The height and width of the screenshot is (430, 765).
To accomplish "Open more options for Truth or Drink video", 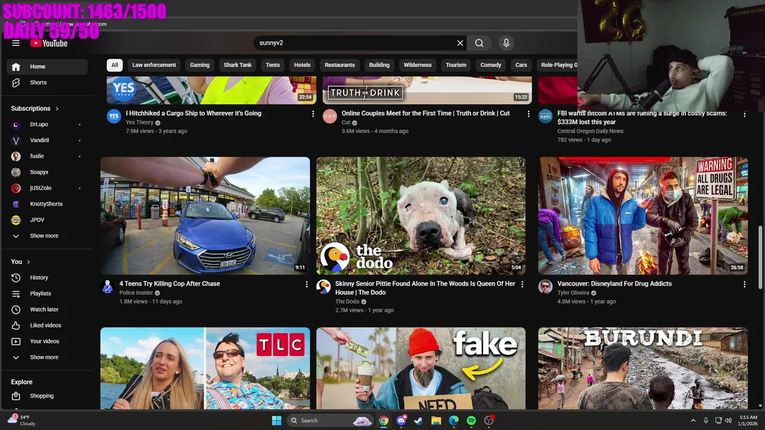I will point(528,113).
